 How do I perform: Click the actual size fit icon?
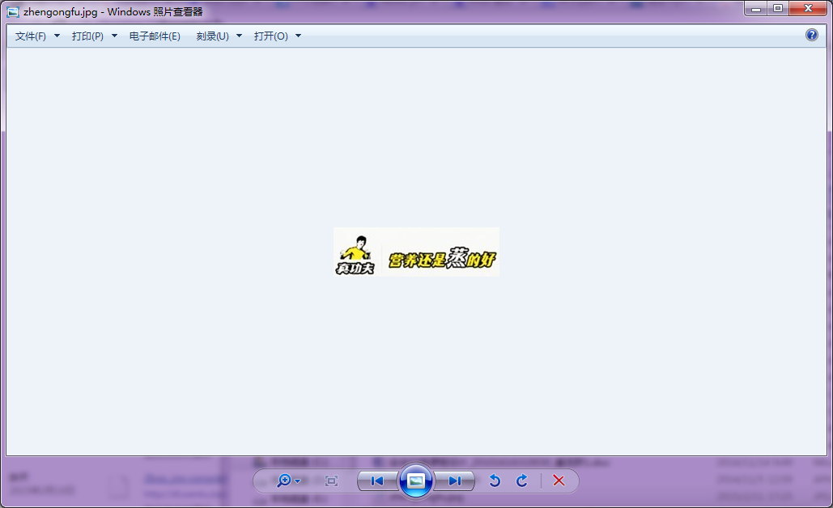[332, 481]
